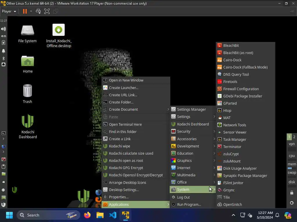
Task: Pause the virtual machine
Action: 25,11
